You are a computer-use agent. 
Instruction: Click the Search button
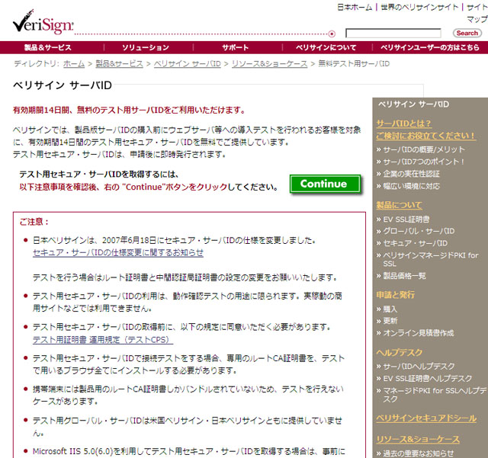click(x=467, y=33)
